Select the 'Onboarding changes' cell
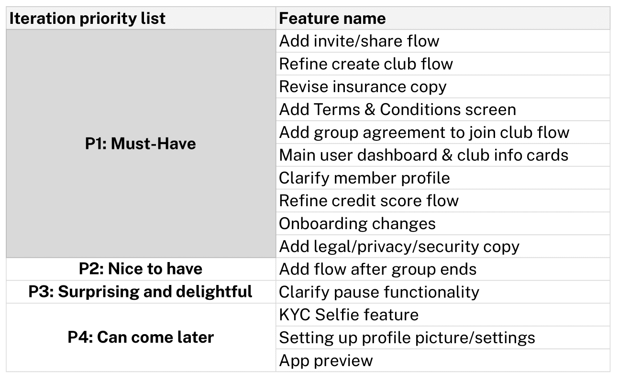The image size is (618, 379). 443,223
